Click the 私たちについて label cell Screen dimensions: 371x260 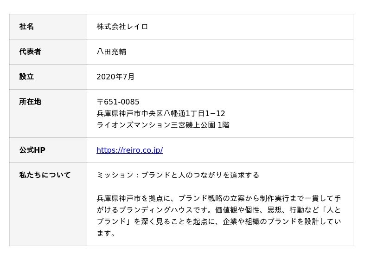(48, 204)
